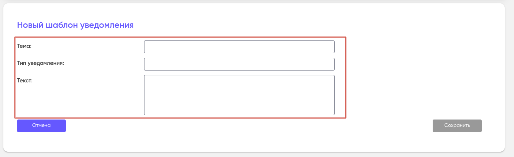514x157 pixels.
Task: Click the purple form title text
Action: coord(75,25)
